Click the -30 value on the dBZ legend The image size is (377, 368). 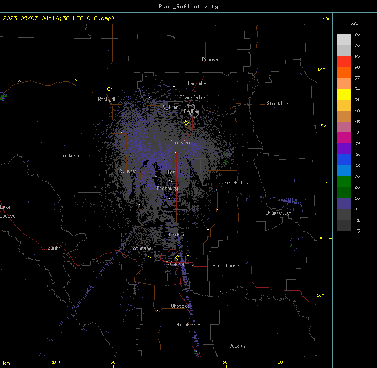click(x=358, y=231)
